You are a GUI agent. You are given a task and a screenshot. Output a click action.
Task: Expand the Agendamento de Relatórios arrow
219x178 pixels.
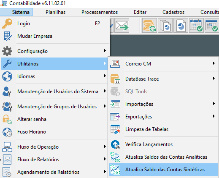point(105,172)
